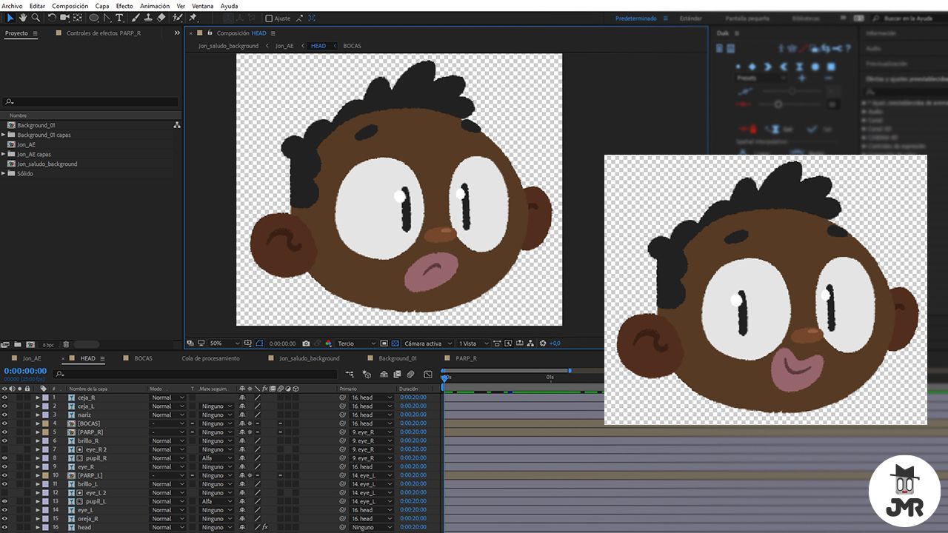
Task: Select the Clone Stamp tool
Action: (149, 17)
